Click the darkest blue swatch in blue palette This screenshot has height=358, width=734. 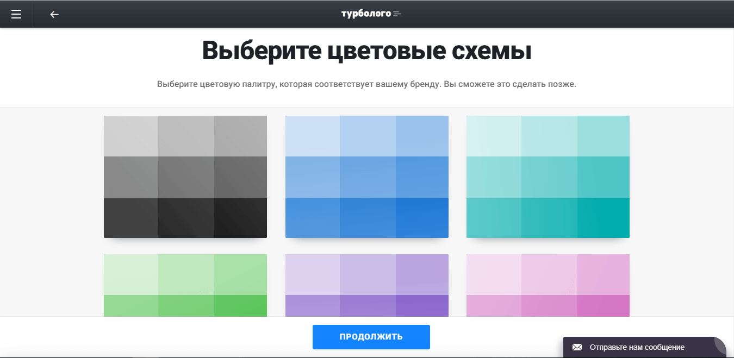click(x=422, y=218)
